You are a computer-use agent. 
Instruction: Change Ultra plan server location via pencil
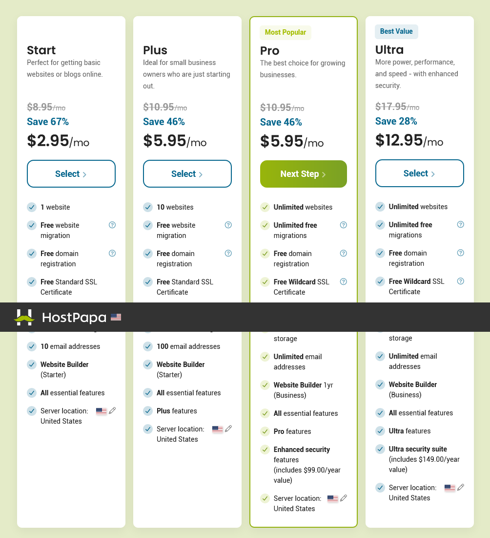pos(461,487)
